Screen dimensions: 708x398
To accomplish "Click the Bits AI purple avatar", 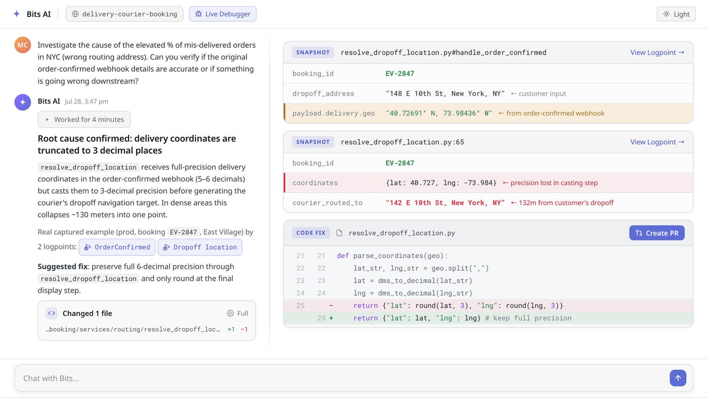I will (23, 102).
